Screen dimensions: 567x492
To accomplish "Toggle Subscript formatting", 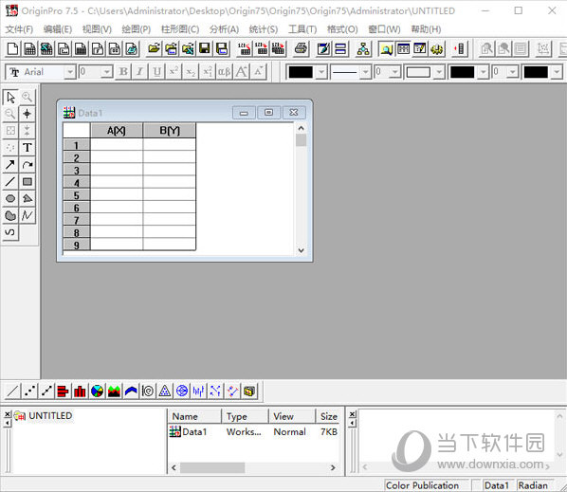I will tap(191, 72).
